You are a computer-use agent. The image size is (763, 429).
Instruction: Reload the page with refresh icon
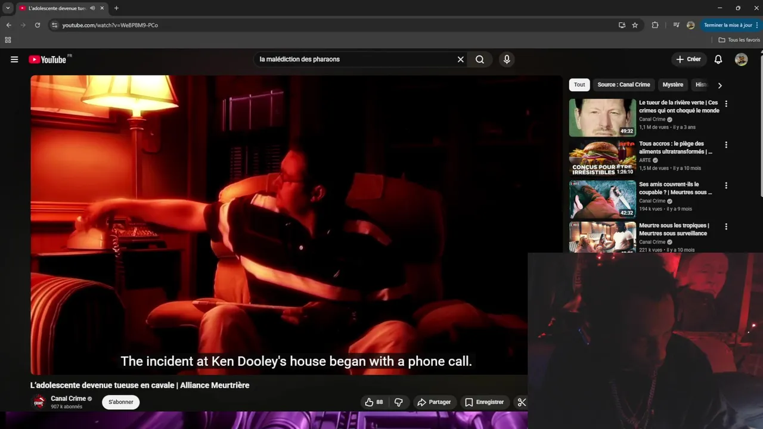pos(37,25)
